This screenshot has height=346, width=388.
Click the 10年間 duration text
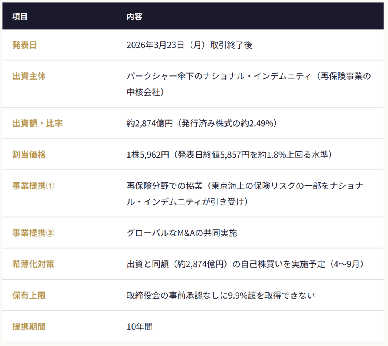coord(140,326)
